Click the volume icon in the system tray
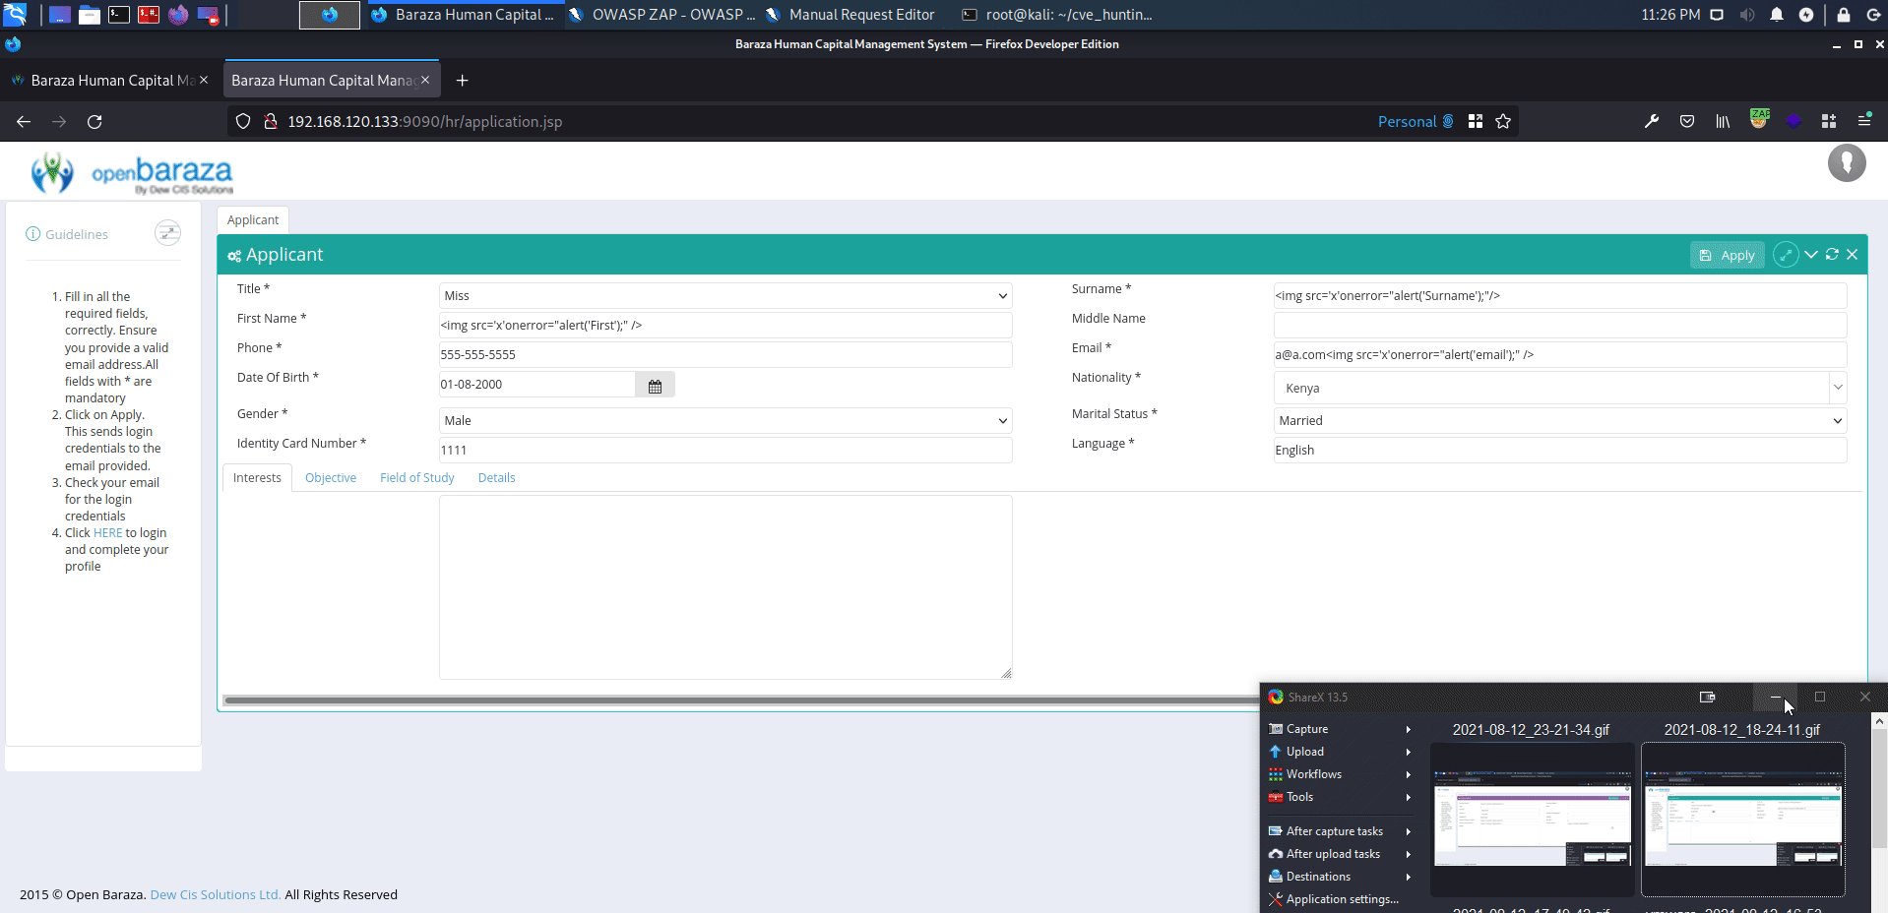 tap(1747, 15)
